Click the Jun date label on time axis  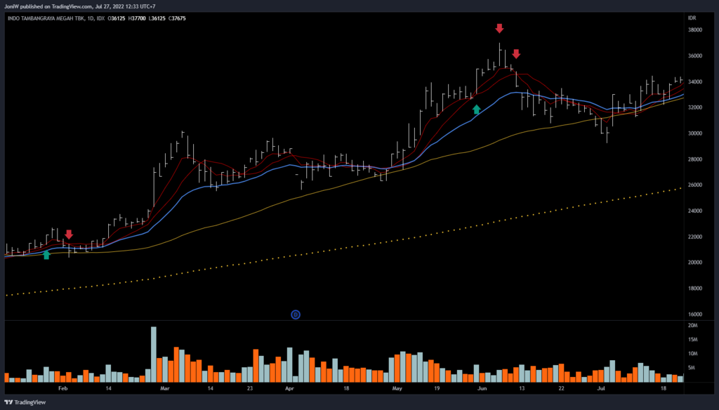[x=482, y=388]
